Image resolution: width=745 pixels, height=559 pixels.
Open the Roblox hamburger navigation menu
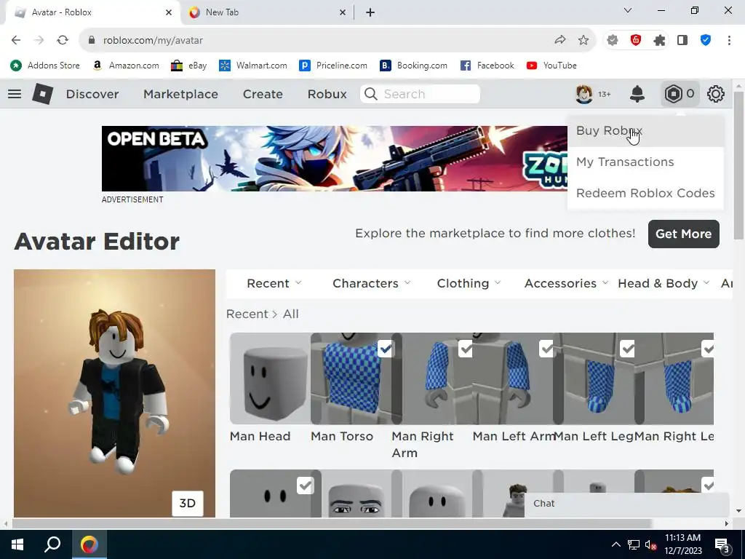pos(15,94)
